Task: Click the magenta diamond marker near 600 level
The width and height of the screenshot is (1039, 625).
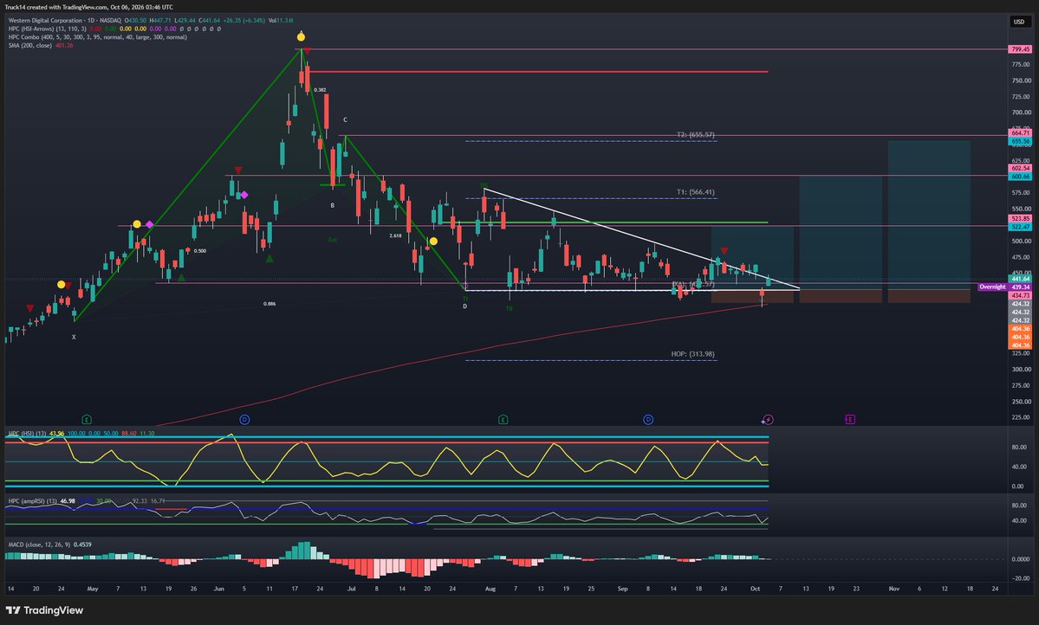Action: pyautogui.click(x=244, y=195)
